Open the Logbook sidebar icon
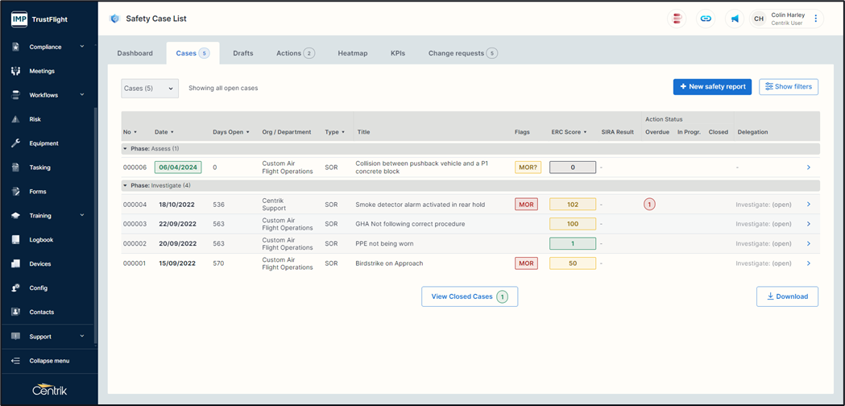This screenshot has height=406, width=845. (x=15, y=240)
